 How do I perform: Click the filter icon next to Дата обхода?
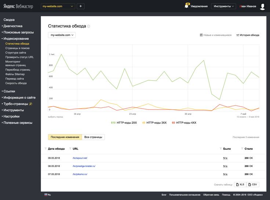45,149
